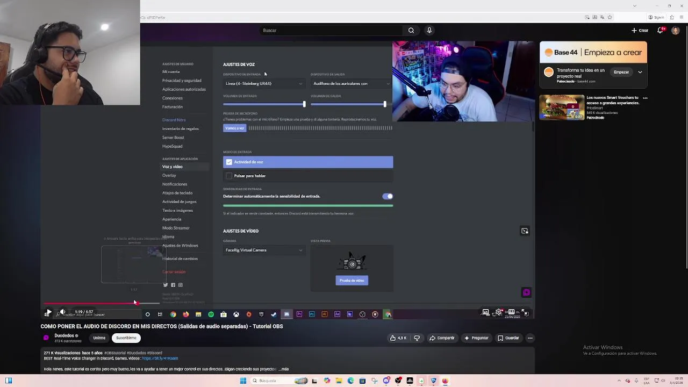Select Voz y vídeo settings section
Viewport: 688px width, 387px height.
coord(173,167)
